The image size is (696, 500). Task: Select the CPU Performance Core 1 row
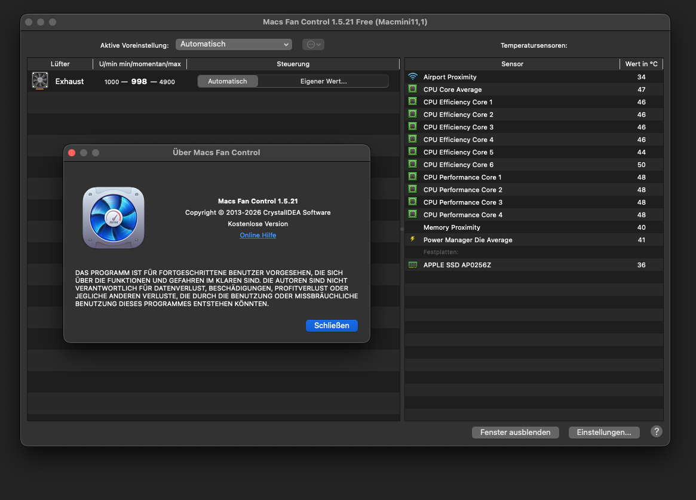(534, 177)
